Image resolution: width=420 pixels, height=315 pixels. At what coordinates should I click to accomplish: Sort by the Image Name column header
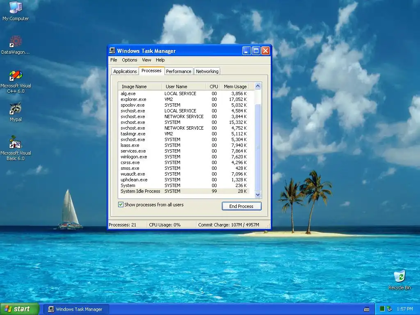click(140, 87)
